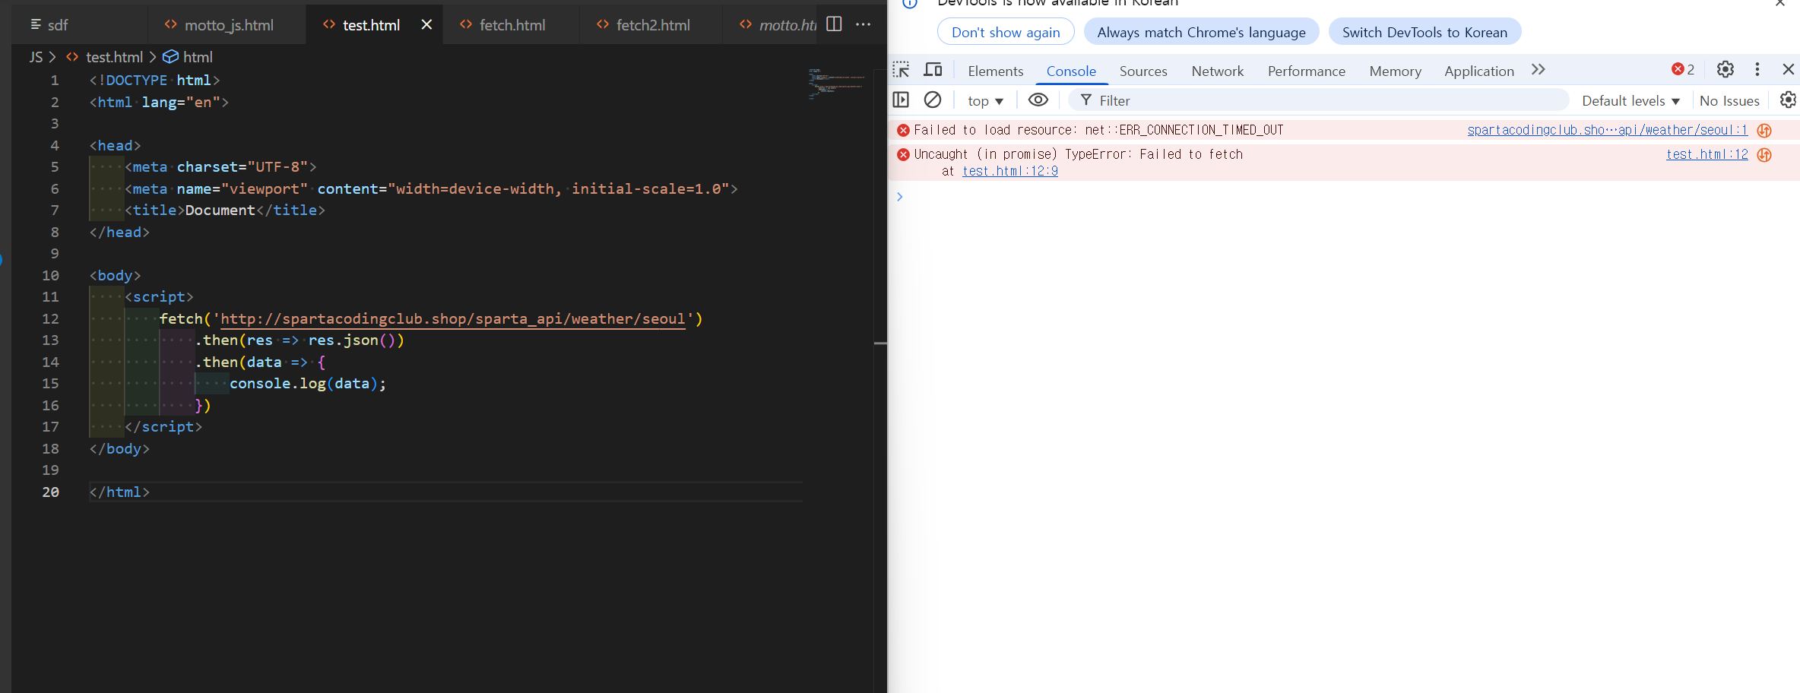
Task: Clear the console output
Action: 933,100
